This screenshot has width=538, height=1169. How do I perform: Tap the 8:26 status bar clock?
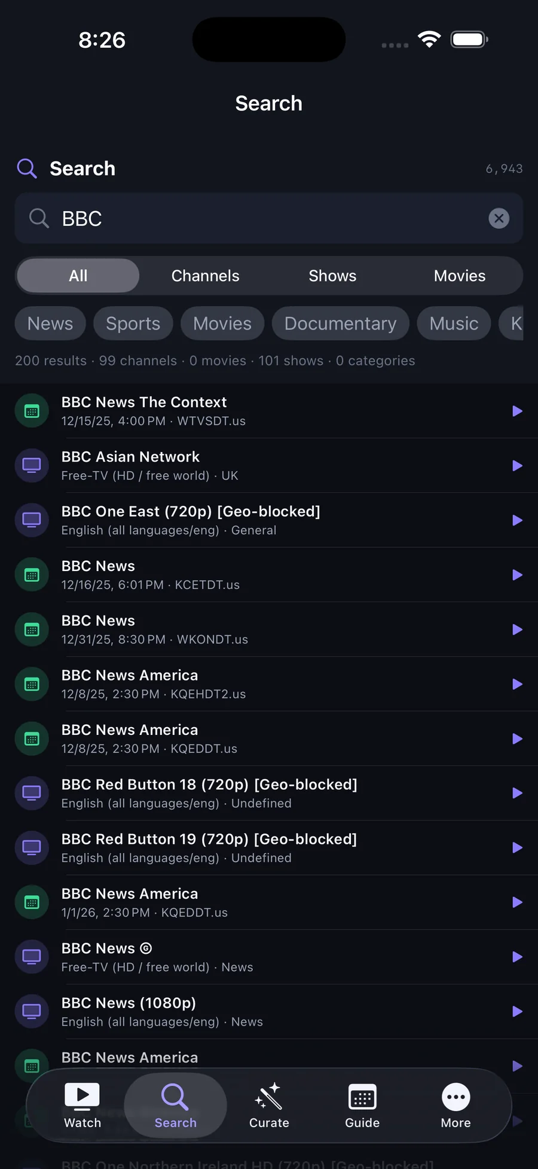[x=102, y=40]
